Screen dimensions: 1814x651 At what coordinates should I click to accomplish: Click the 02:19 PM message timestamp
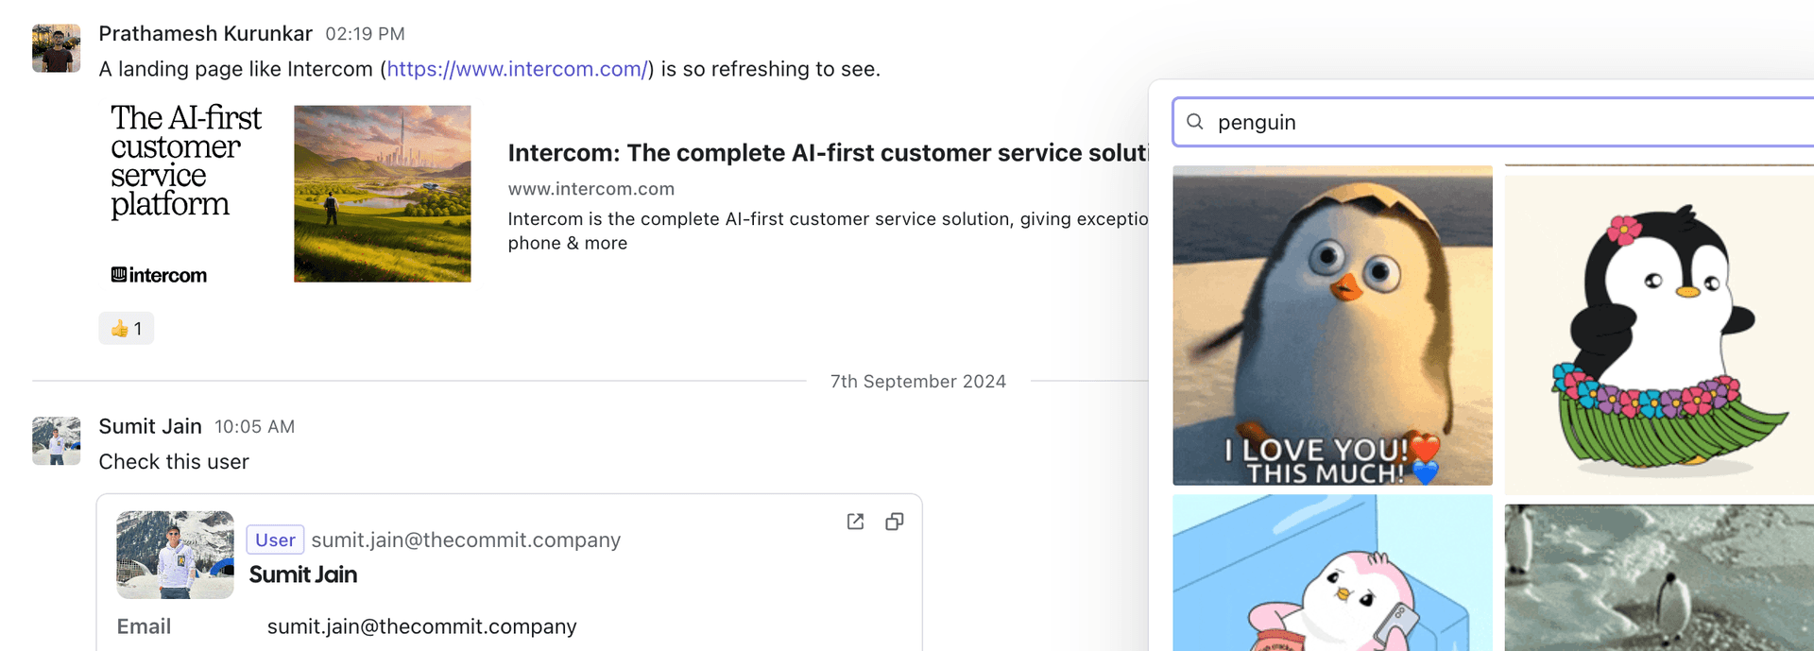(x=365, y=34)
